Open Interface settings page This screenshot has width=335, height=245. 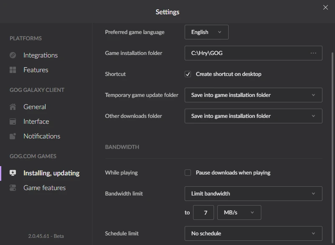tap(36, 122)
